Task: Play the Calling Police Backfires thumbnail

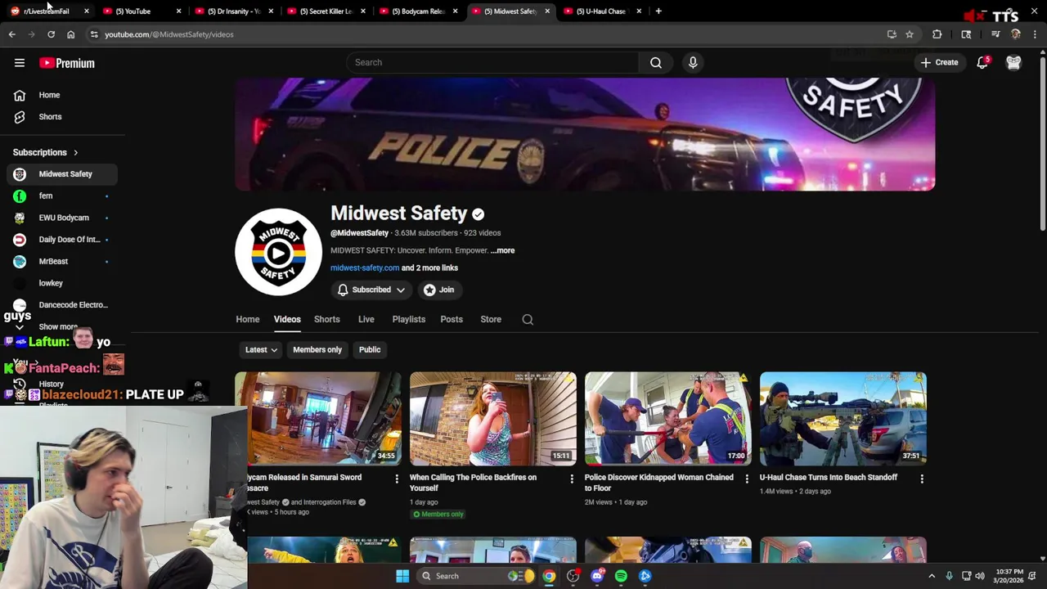Action: click(492, 419)
